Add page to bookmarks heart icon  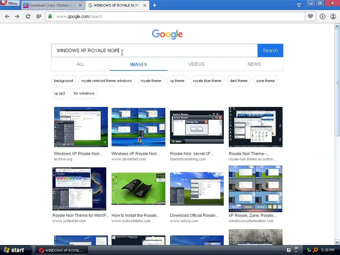click(x=310, y=16)
